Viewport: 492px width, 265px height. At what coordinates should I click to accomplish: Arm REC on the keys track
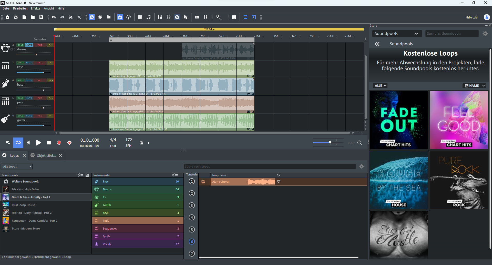pos(40,63)
